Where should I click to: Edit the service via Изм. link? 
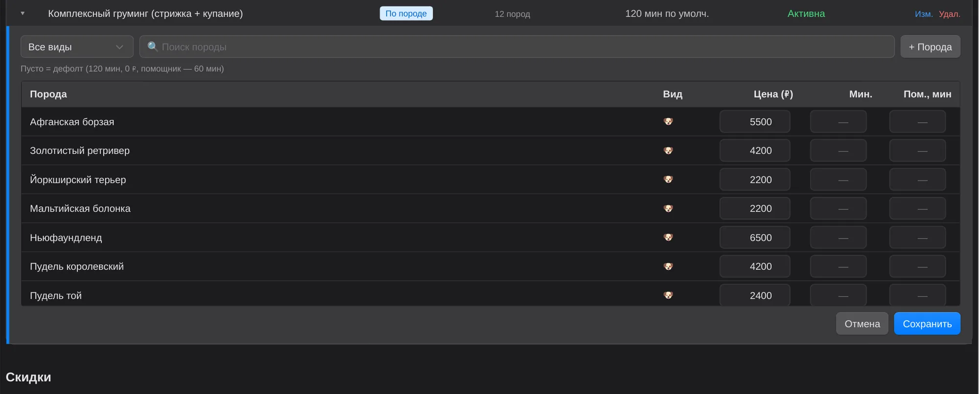[924, 14]
